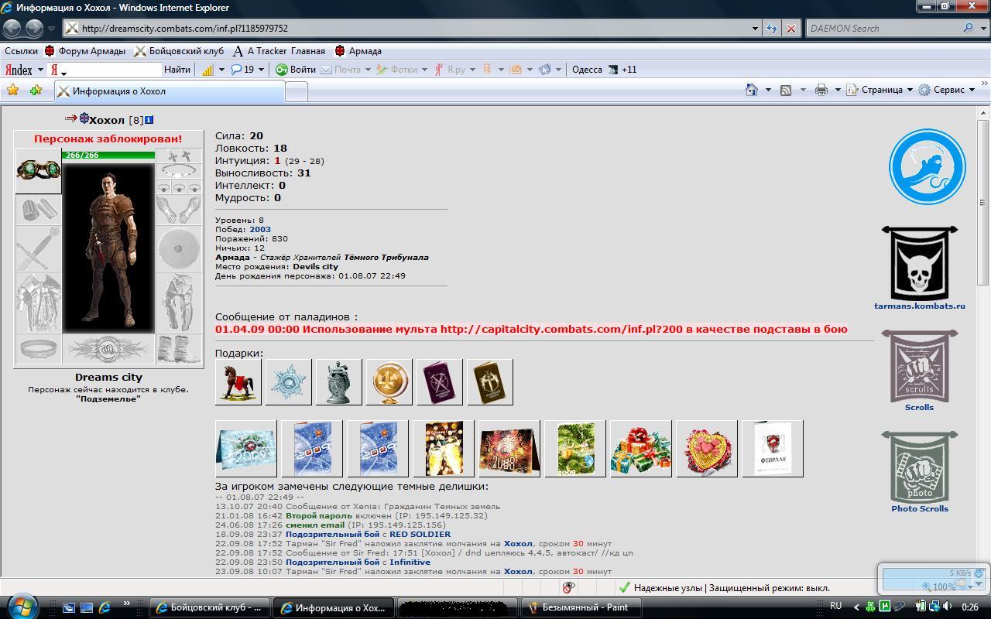The image size is (991, 619).
Task: Open the search provider dropdown arrow
Action: click(x=983, y=28)
